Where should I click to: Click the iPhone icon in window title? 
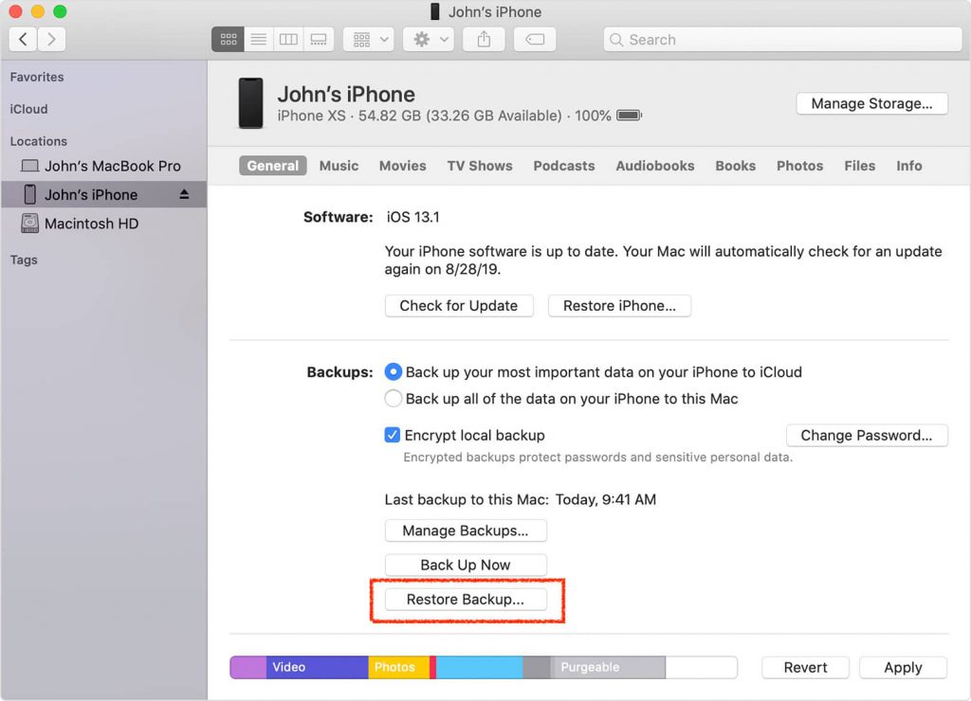[x=435, y=11]
